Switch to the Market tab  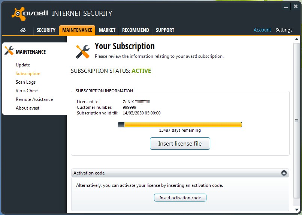coord(107,30)
